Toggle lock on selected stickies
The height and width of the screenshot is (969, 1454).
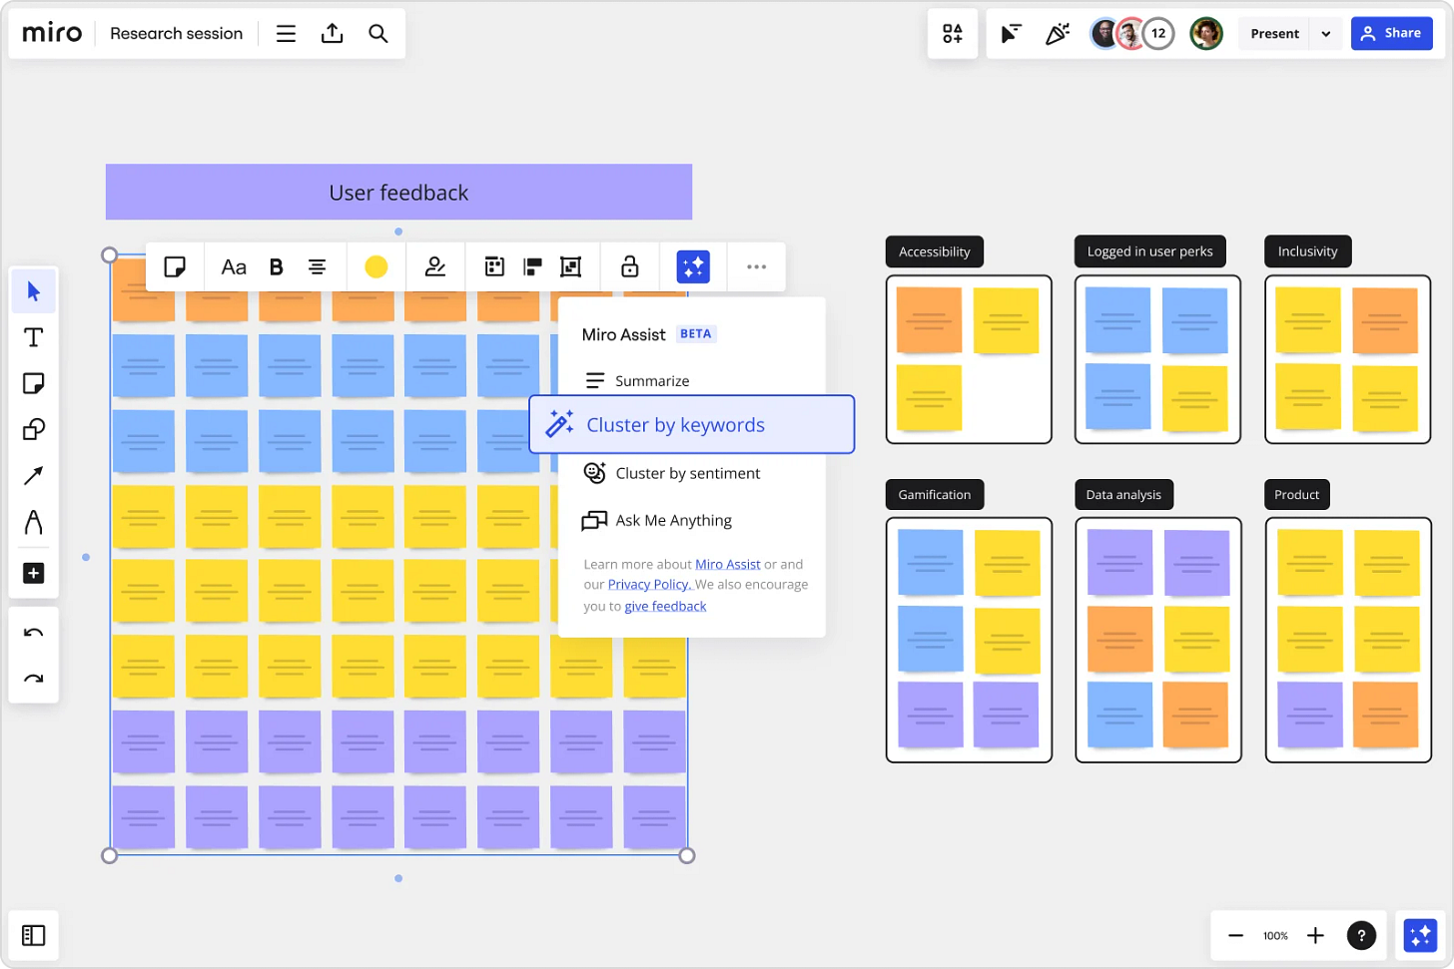(629, 266)
